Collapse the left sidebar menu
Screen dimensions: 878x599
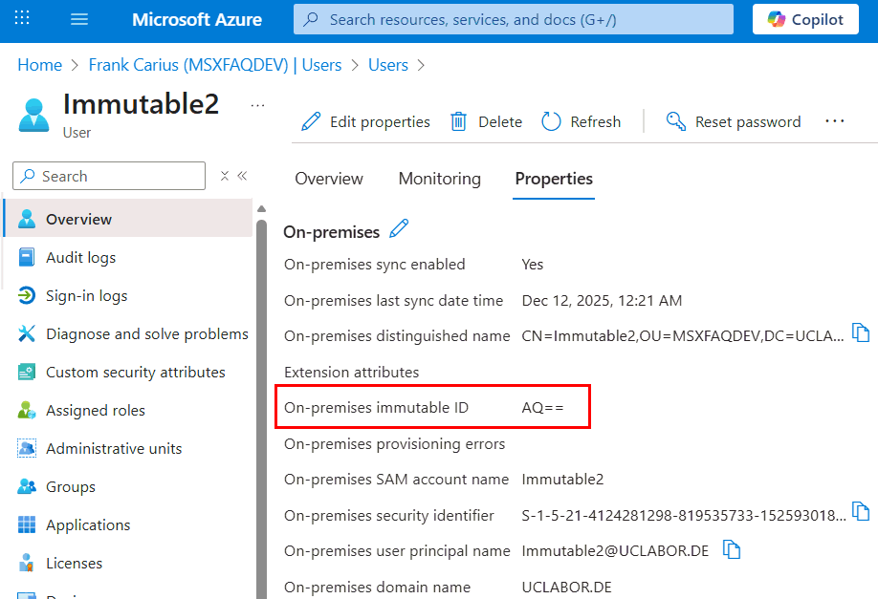pos(243,176)
